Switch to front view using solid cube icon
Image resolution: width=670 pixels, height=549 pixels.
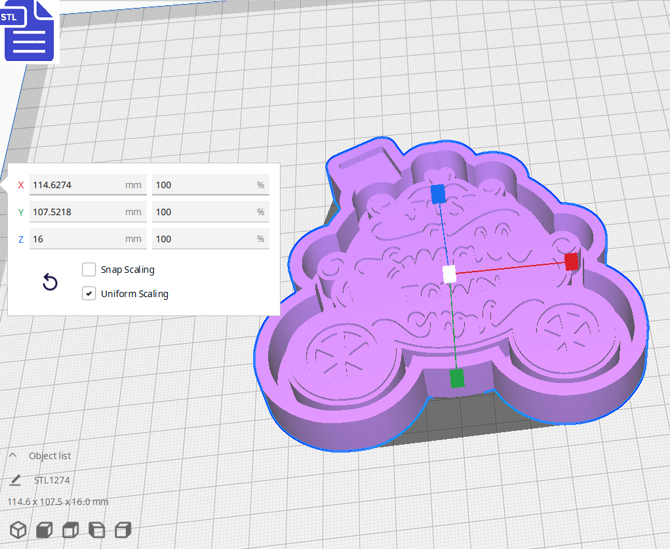(x=44, y=530)
